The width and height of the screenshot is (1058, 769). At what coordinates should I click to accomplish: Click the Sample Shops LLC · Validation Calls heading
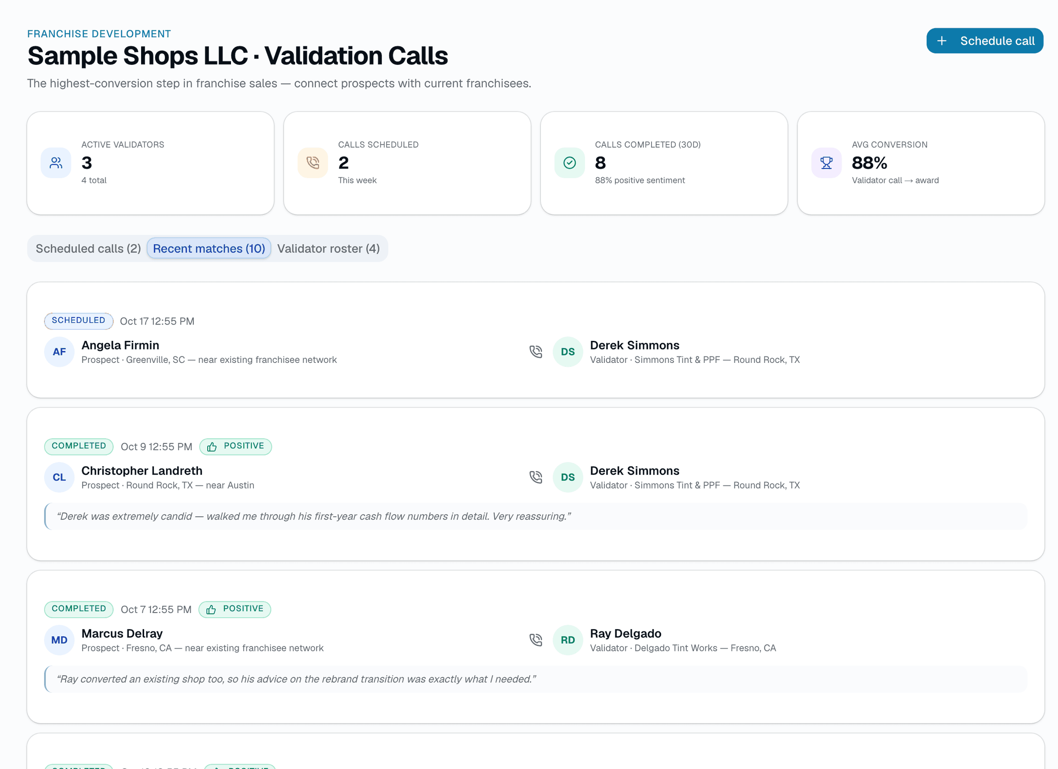pos(238,56)
